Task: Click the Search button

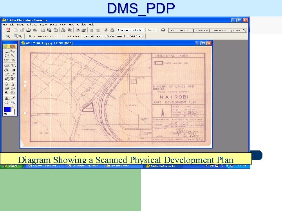Action: point(151,30)
